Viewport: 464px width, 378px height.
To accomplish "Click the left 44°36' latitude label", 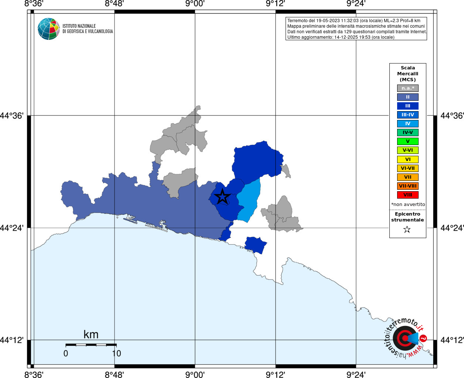I will [11, 116].
